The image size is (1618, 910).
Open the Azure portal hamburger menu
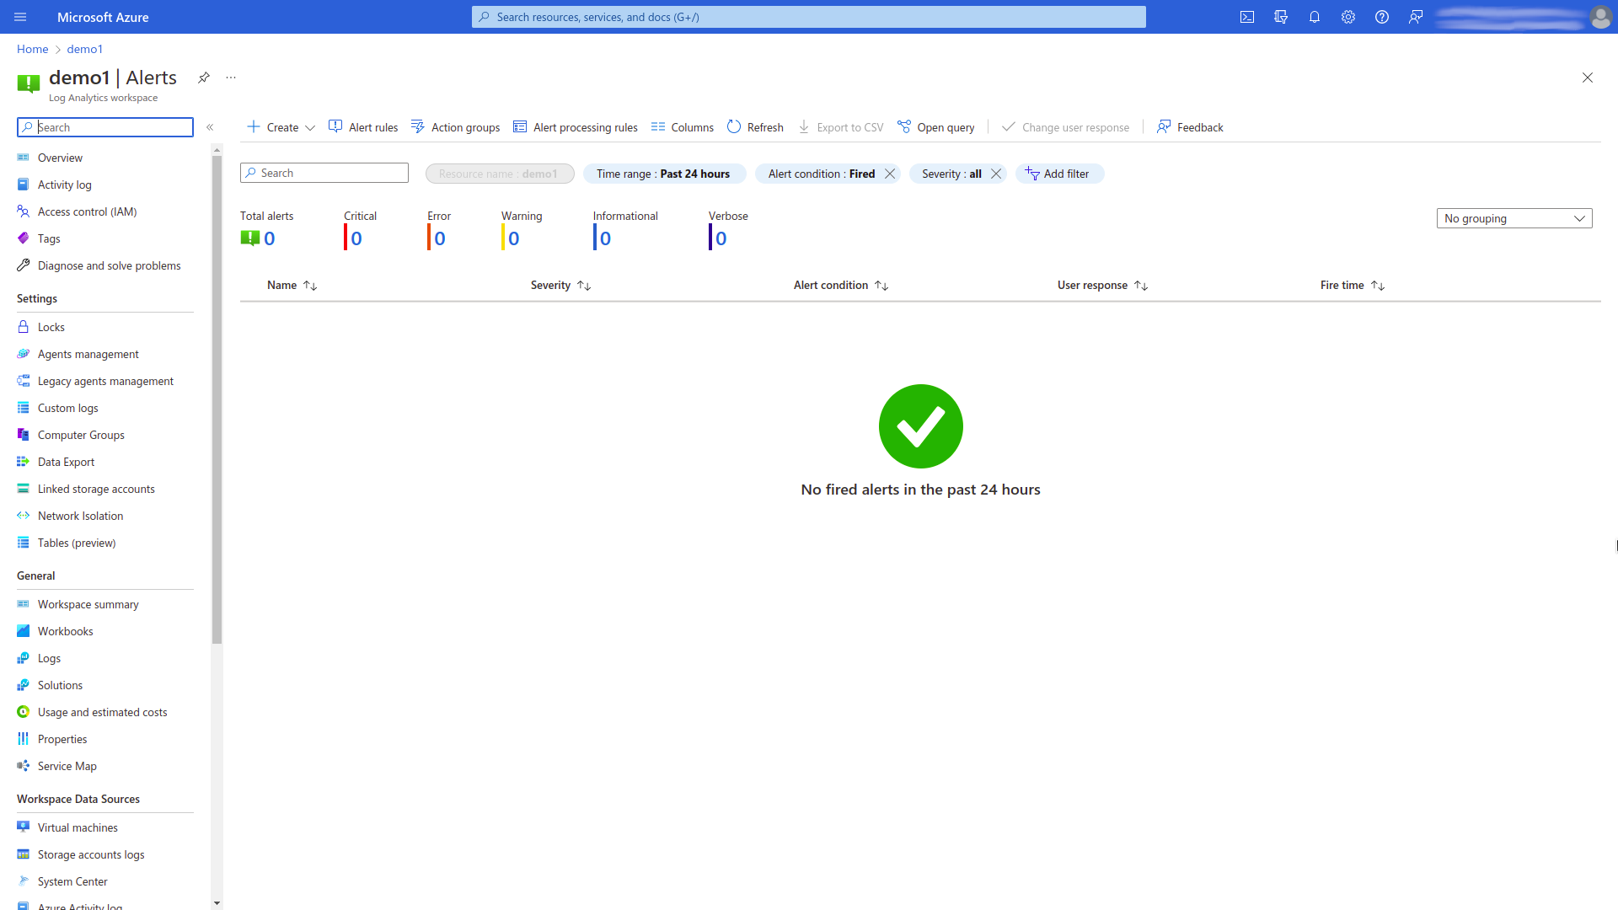[x=20, y=17]
